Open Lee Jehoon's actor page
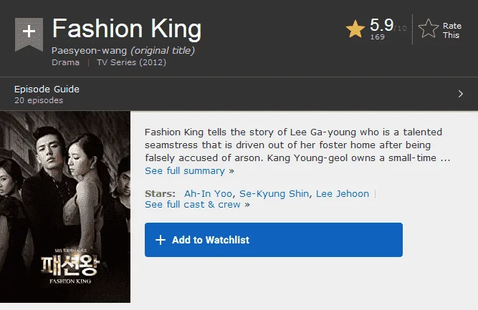This screenshot has height=310, width=478. click(x=343, y=194)
